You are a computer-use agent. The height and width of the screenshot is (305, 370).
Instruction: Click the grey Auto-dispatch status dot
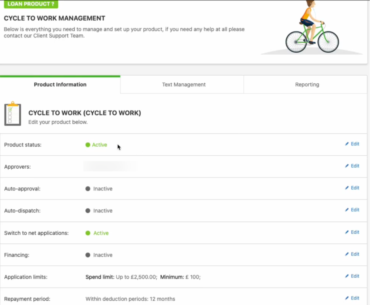click(88, 211)
